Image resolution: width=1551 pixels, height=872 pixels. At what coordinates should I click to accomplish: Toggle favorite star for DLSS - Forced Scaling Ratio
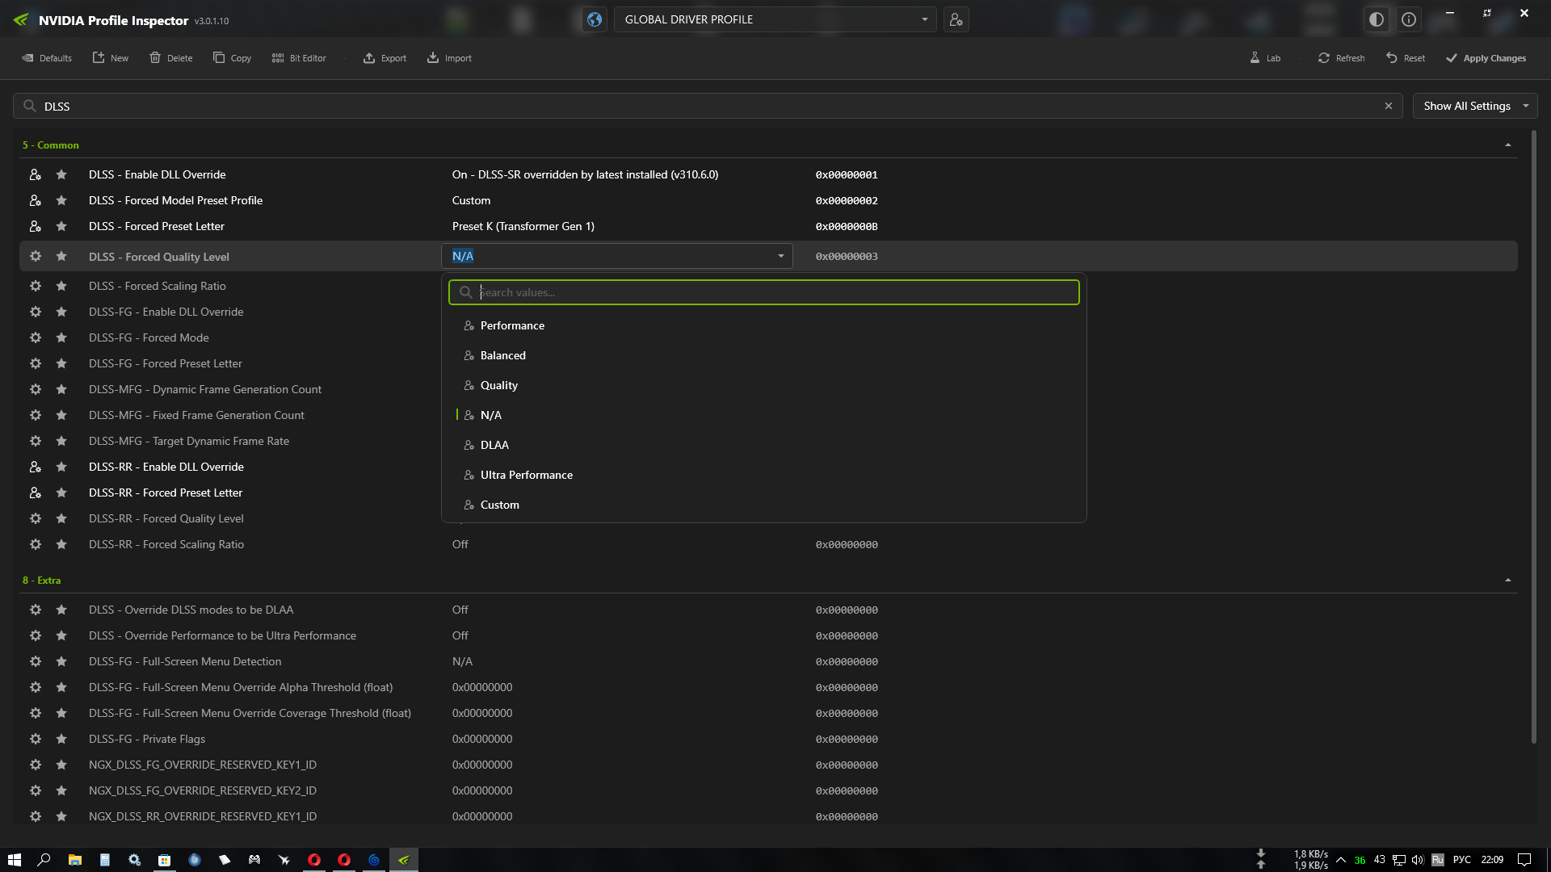point(61,286)
